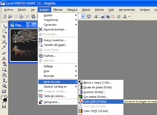This screenshot has width=157, height=115.
Task: Choose Tamaño del papel… option
Action: (58, 45)
